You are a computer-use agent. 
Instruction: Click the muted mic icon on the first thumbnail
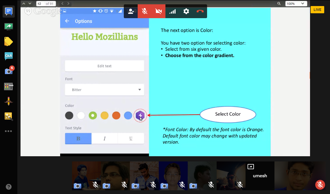(95, 185)
